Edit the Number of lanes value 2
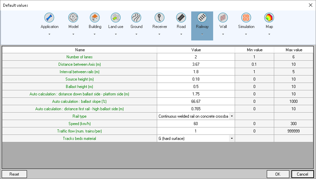This screenshot has height=179, width=316. (196, 57)
